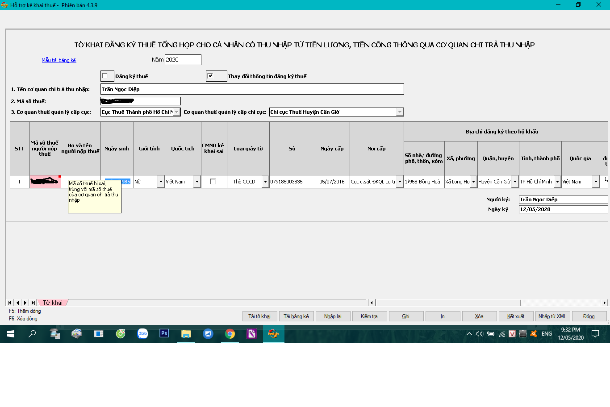Launch Photoshop from the taskbar
610x407 pixels.
(x=164, y=333)
